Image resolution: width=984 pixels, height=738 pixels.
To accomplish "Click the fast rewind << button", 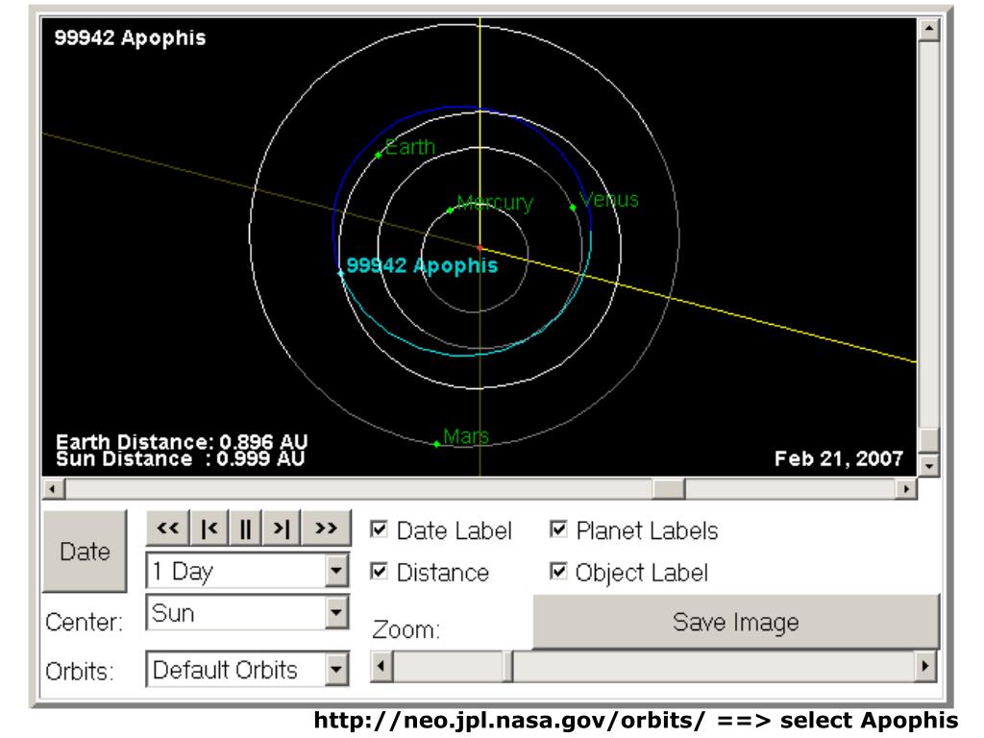I will click(x=167, y=529).
